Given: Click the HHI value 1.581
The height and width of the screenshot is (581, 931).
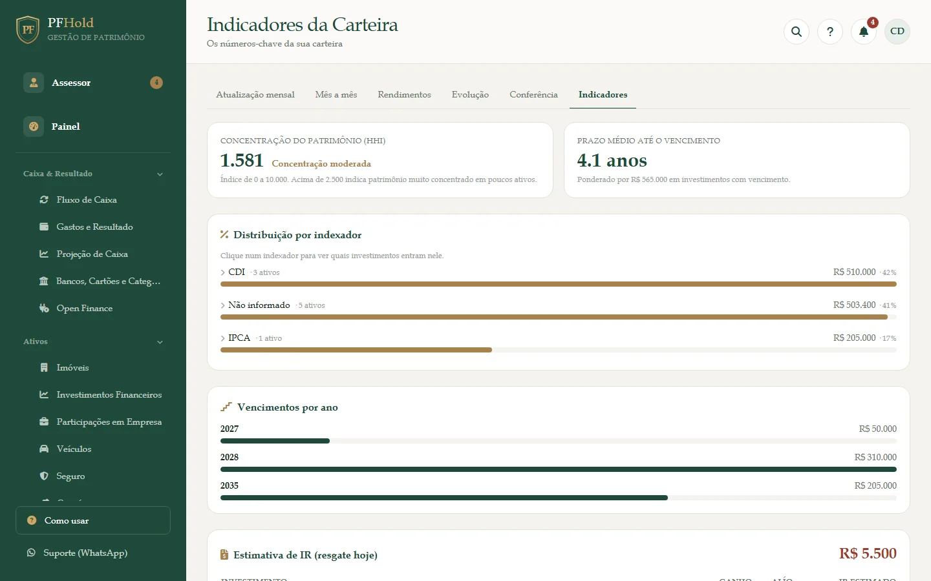Looking at the screenshot, I should 242,160.
